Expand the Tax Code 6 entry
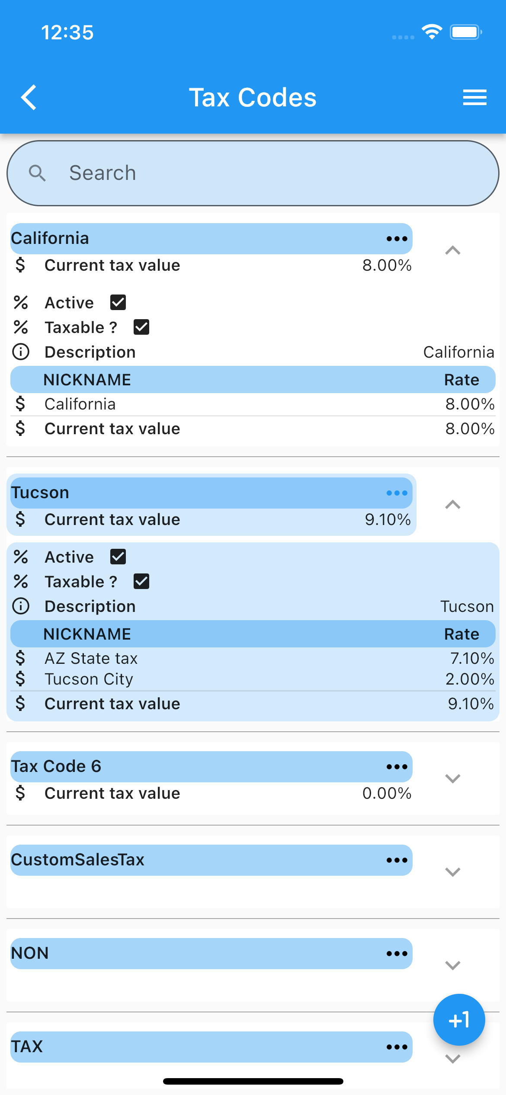Screen dimensions: 506x1095 452,778
